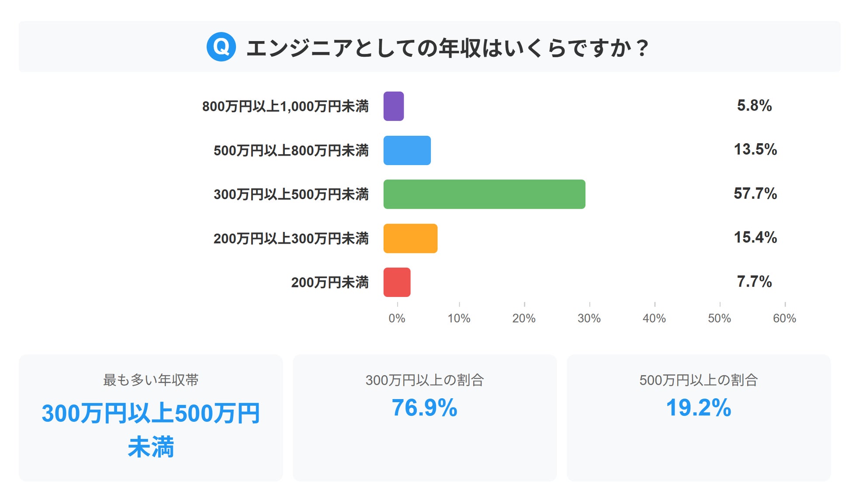Click the 800万円以上1,000万円未満 category label
The width and height of the screenshot is (852, 500).
[285, 107]
